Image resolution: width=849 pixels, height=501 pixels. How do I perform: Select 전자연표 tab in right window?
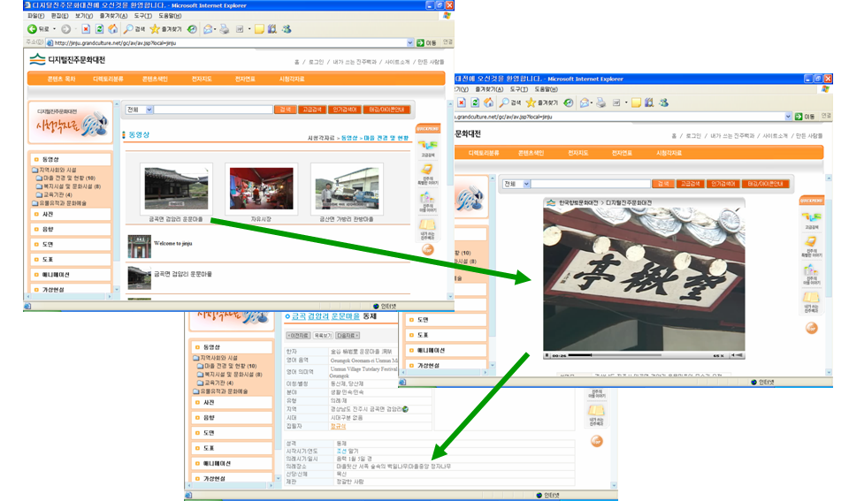point(622,153)
